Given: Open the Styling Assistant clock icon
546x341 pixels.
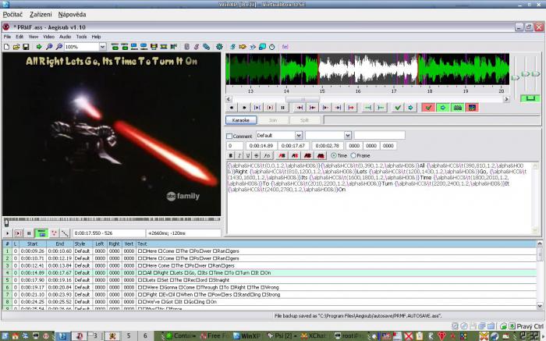Looking at the screenshot, I should [x=272, y=47].
